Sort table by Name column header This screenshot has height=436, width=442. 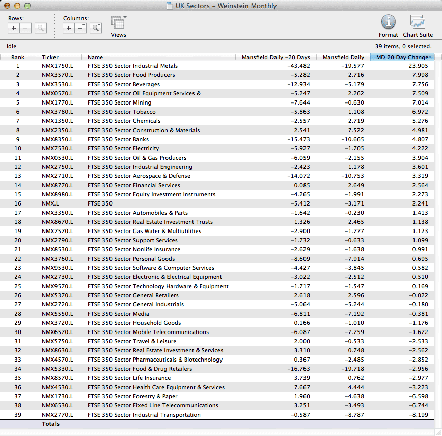pos(95,57)
